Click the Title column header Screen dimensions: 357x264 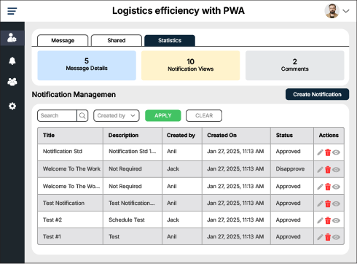pyautogui.click(x=70, y=136)
